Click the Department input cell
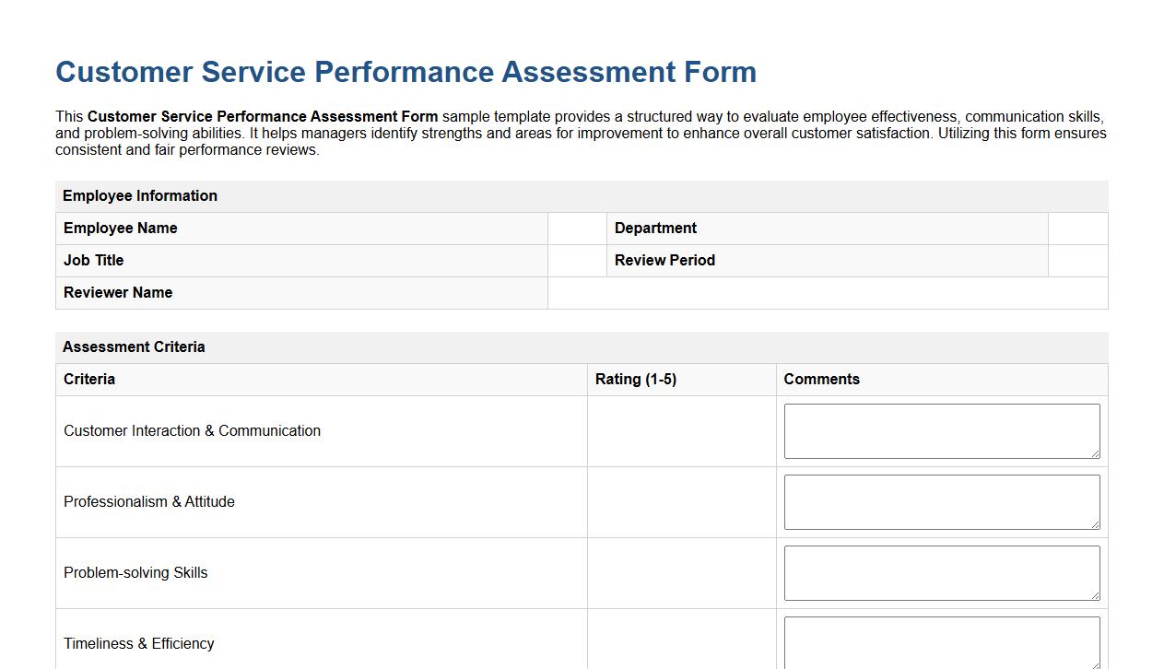1164x669 pixels. [1078, 228]
